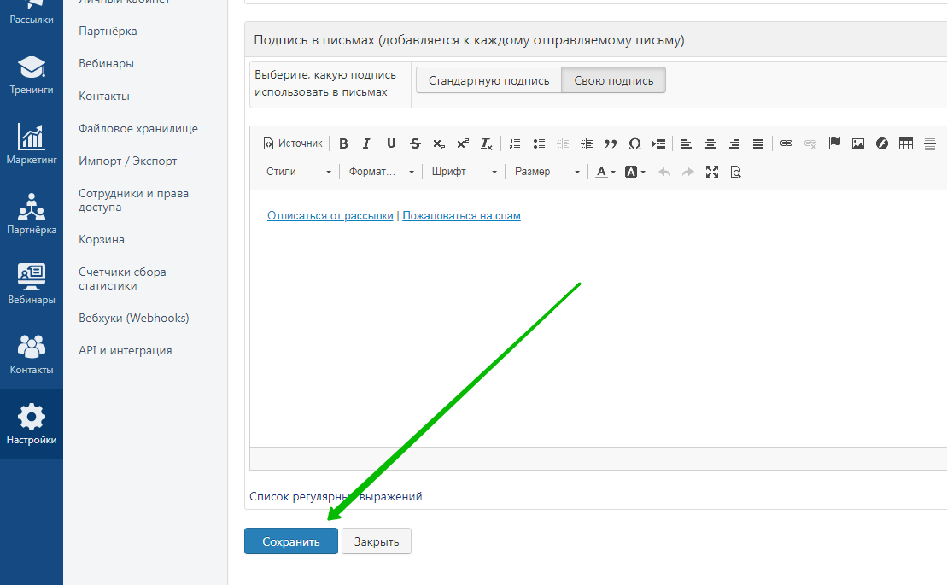Open the text color picker
This screenshot has height=585, width=947.
point(605,172)
